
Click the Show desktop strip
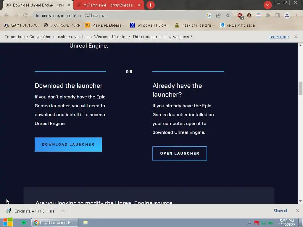pos(301,223)
